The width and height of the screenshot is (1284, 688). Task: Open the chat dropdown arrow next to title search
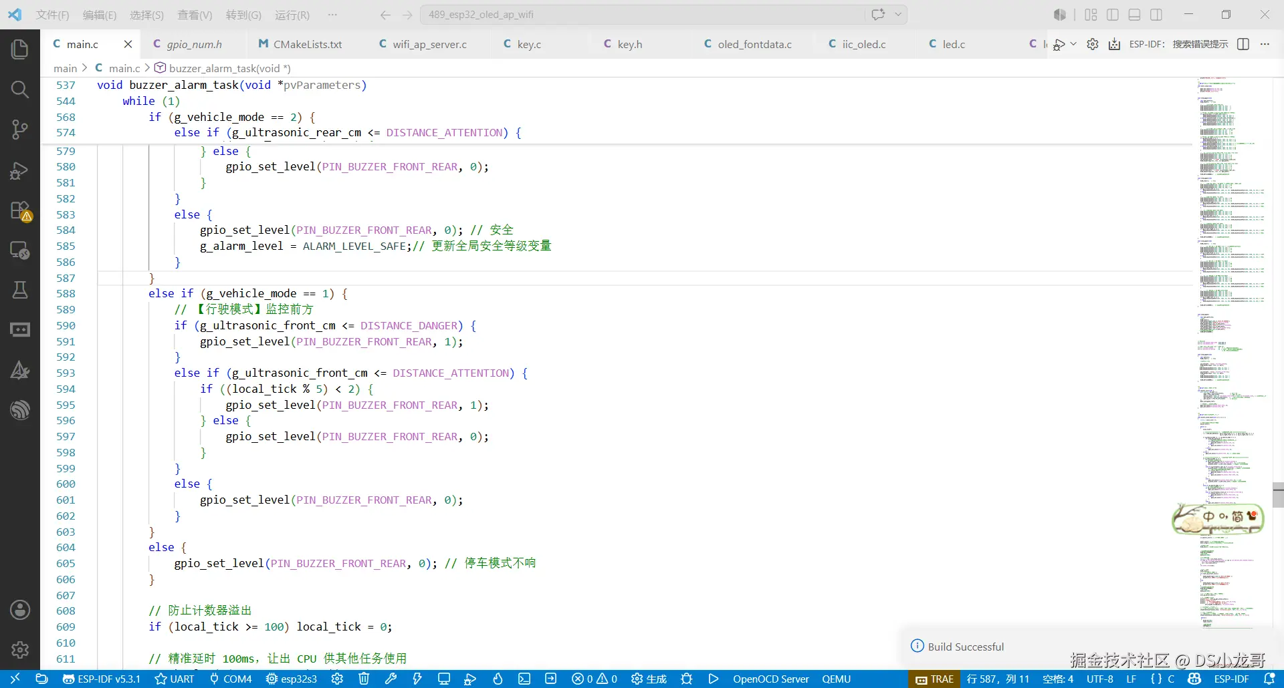click(x=898, y=14)
